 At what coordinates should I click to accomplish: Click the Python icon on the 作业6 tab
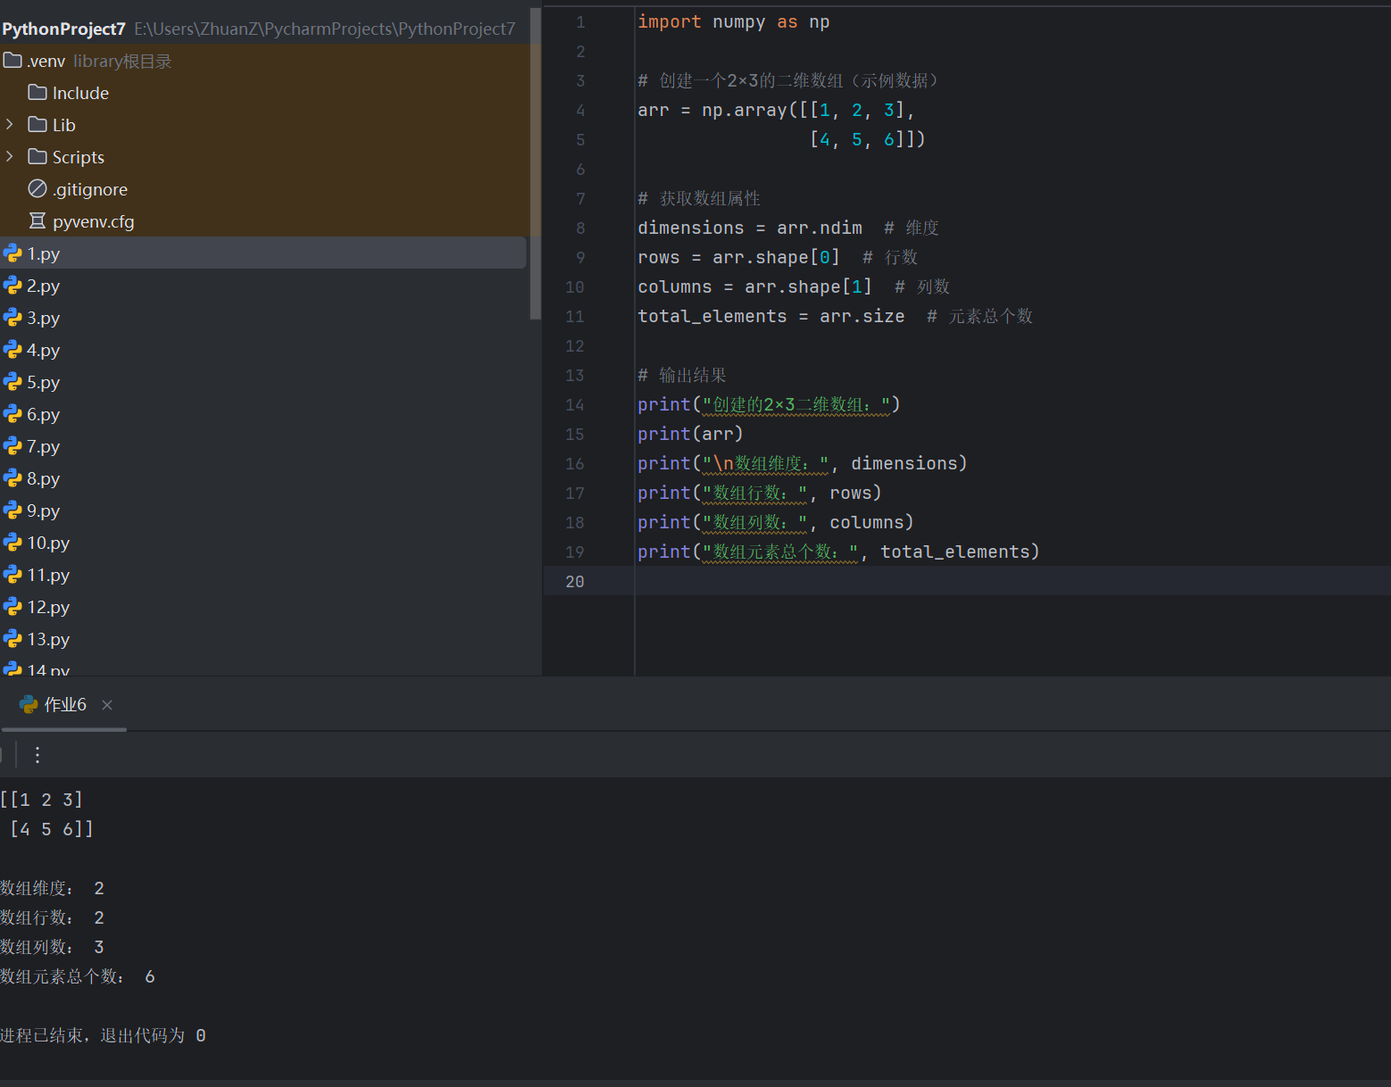click(x=26, y=704)
